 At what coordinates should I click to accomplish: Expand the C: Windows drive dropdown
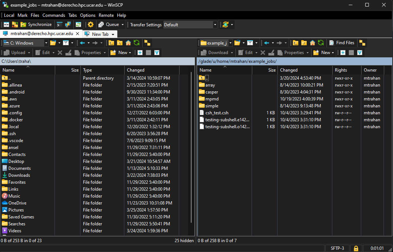pyautogui.click(x=46, y=43)
